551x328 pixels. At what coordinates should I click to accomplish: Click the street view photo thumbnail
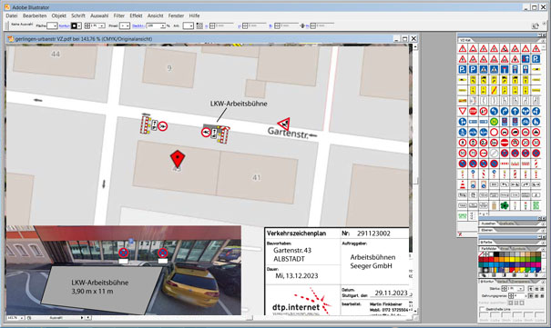(x=123, y=270)
